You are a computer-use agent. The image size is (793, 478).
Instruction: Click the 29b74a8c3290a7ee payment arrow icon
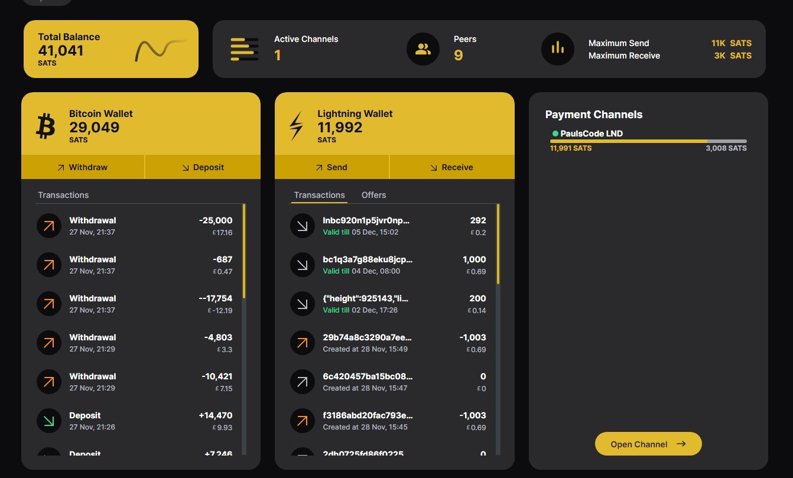[302, 343]
